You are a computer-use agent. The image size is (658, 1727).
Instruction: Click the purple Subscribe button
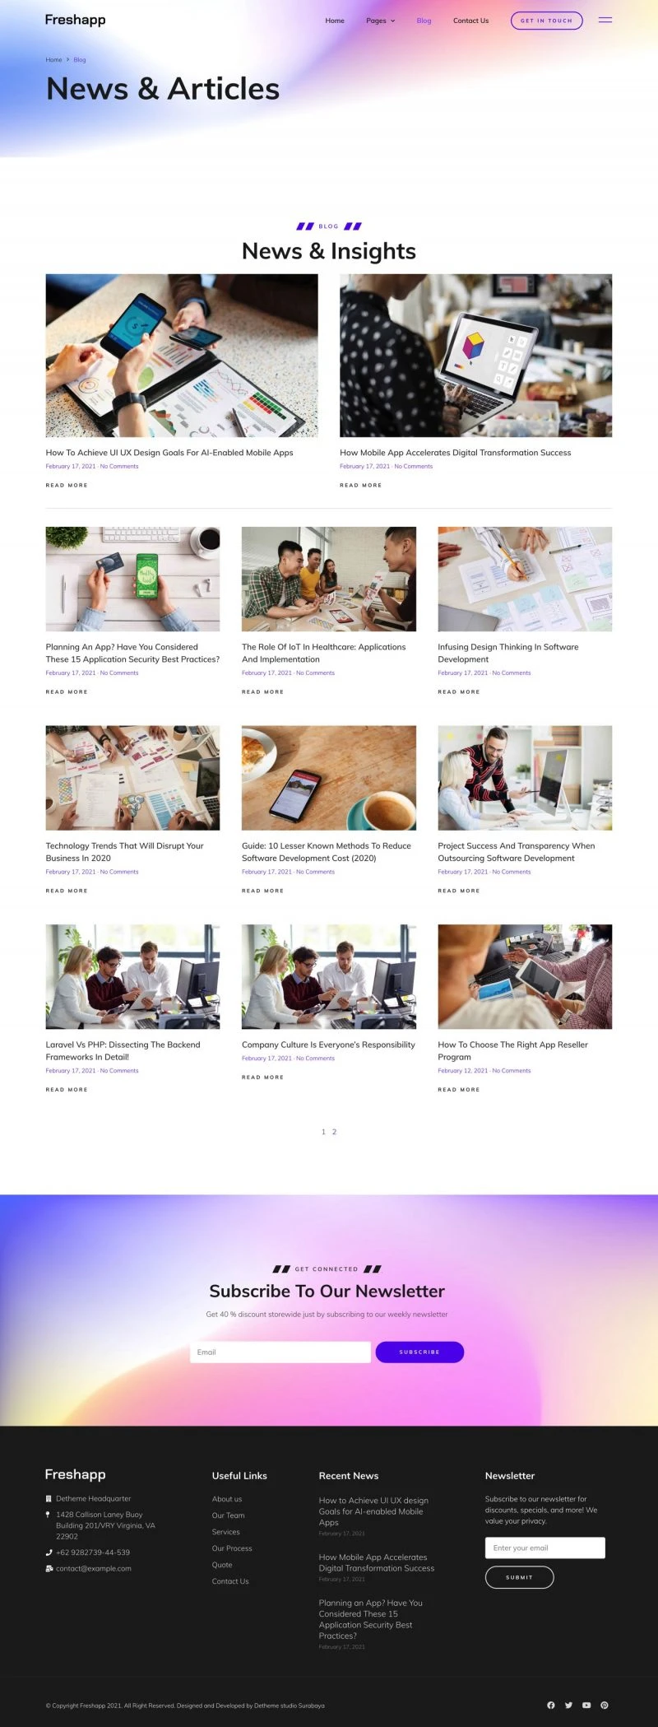click(419, 1352)
